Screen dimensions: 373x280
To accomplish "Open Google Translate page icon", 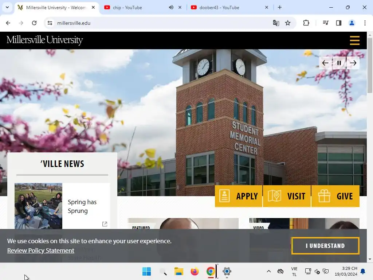I will [x=276, y=23].
